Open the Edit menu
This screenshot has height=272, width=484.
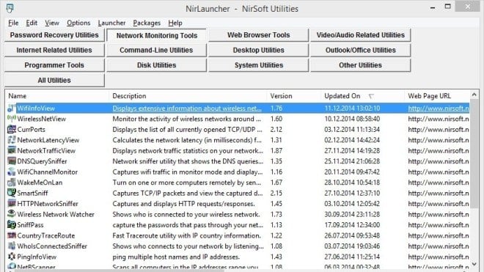tap(32, 23)
